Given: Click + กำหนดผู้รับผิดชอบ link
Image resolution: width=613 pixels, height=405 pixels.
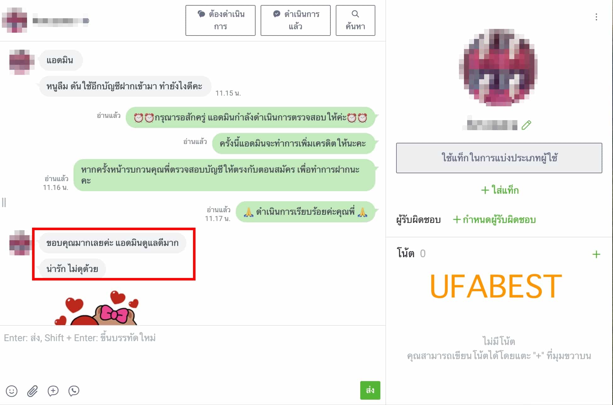Looking at the screenshot, I should (x=494, y=219).
